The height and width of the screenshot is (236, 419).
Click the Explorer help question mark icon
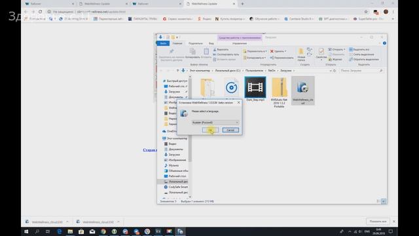(384, 43)
